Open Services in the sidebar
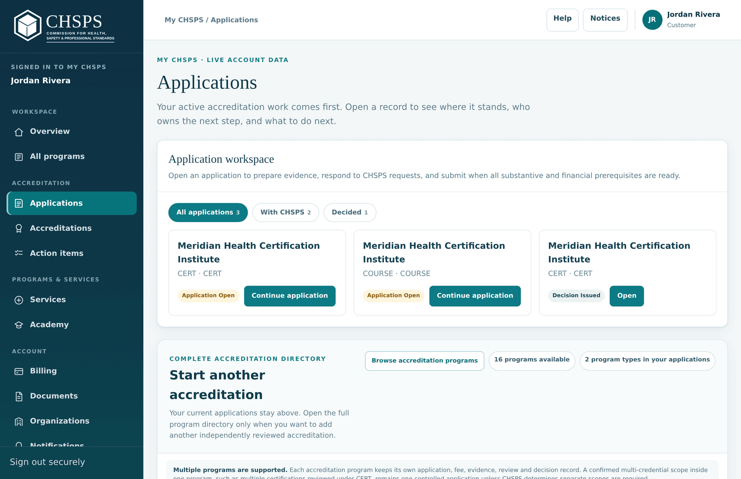 point(72,299)
